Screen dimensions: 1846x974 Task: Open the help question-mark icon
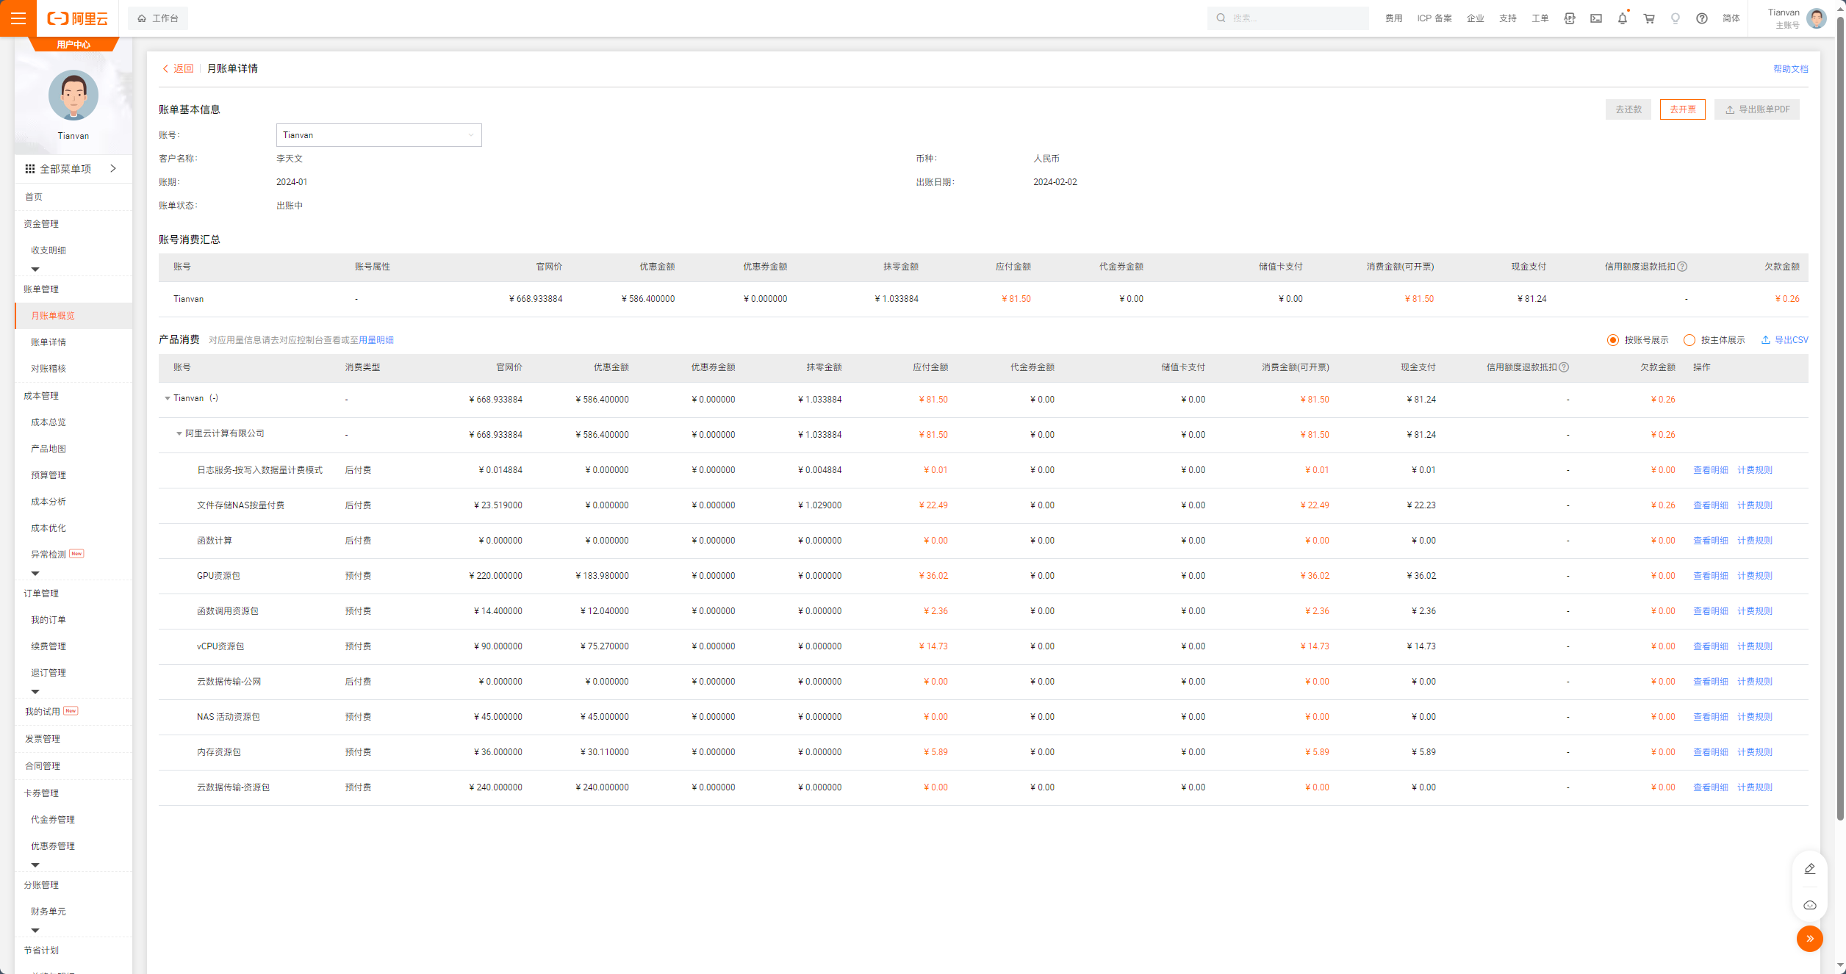click(x=1702, y=18)
